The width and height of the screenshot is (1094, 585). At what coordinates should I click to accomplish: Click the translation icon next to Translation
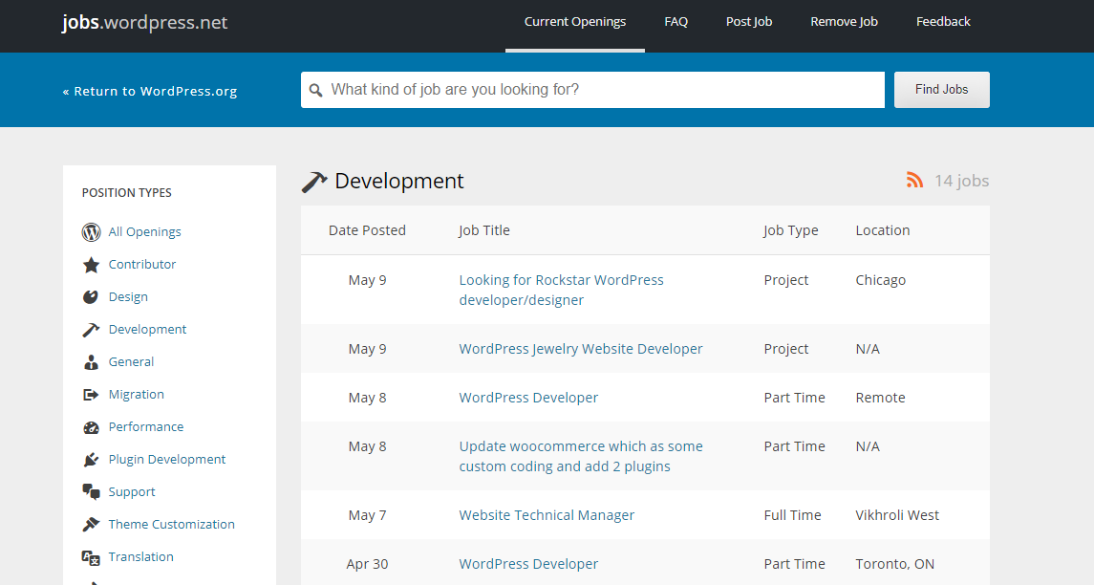click(x=91, y=557)
